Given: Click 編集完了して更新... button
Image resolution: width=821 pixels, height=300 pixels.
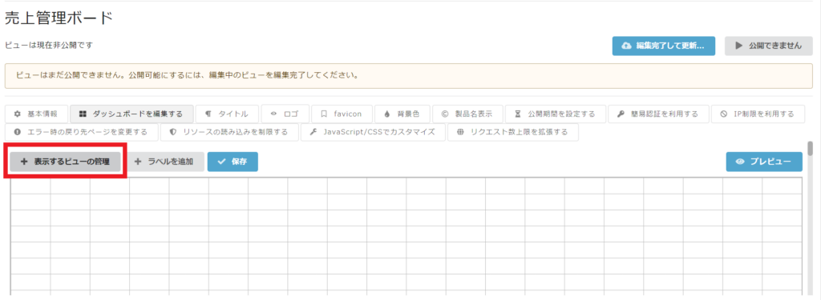Looking at the screenshot, I should (664, 46).
